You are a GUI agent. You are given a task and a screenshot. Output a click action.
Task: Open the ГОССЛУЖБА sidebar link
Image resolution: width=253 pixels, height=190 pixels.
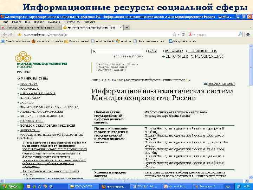pos(29,89)
